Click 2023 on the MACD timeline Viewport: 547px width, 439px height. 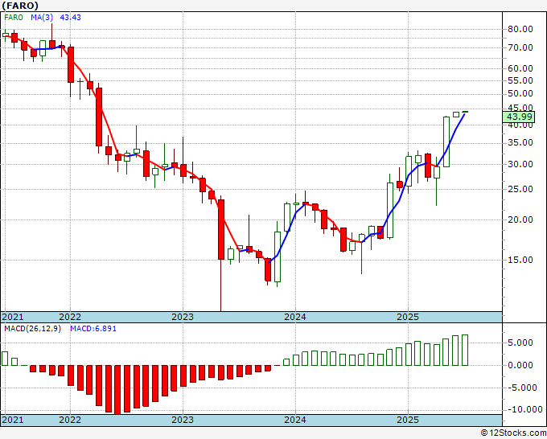pyautogui.click(x=183, y=420)
